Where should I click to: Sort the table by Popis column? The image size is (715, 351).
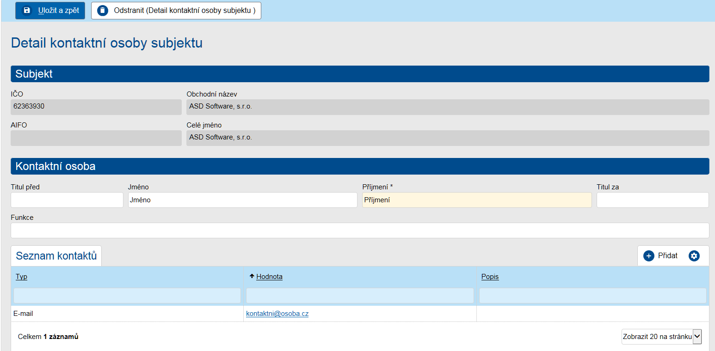click(490, 277)
